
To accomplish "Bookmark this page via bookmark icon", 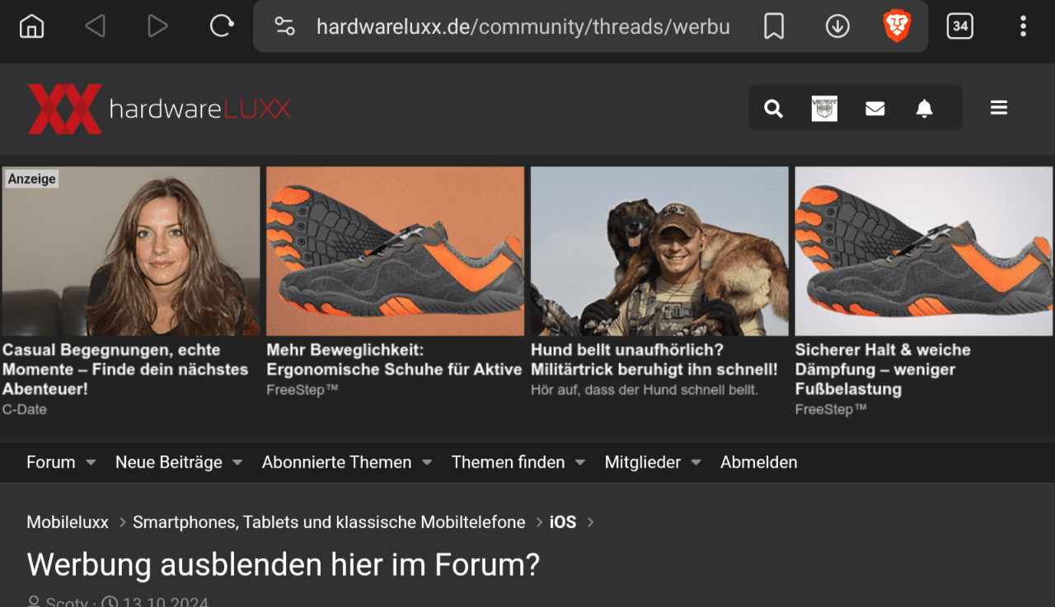I will (x=773, y=26).
